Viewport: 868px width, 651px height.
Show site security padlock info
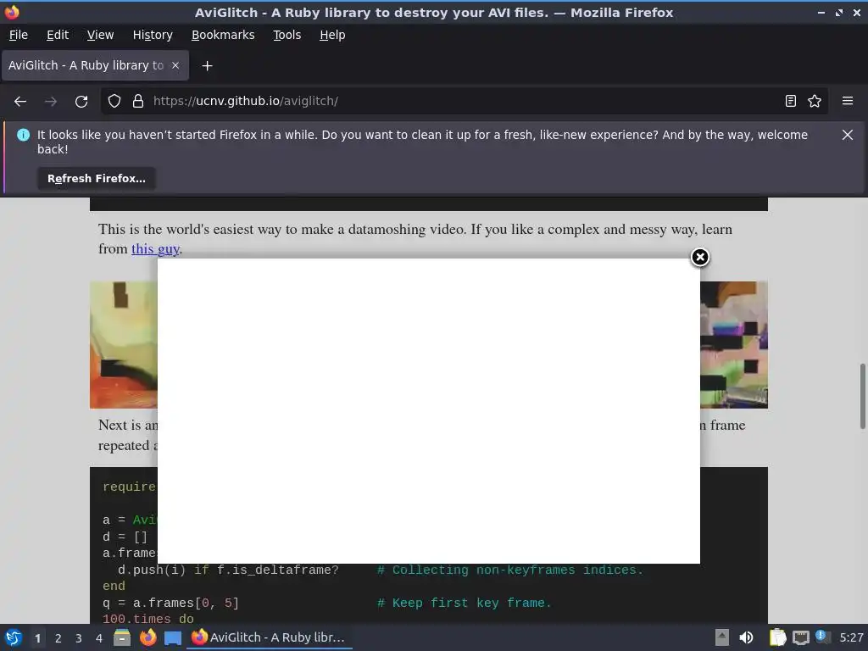(138, 102)
